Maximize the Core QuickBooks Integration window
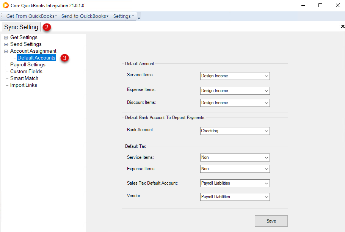 pos(320,6)
